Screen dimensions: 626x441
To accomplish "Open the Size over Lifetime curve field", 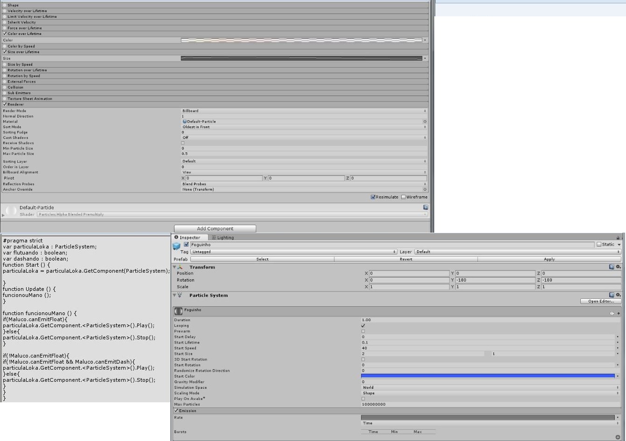I will (x=301, y=58).
